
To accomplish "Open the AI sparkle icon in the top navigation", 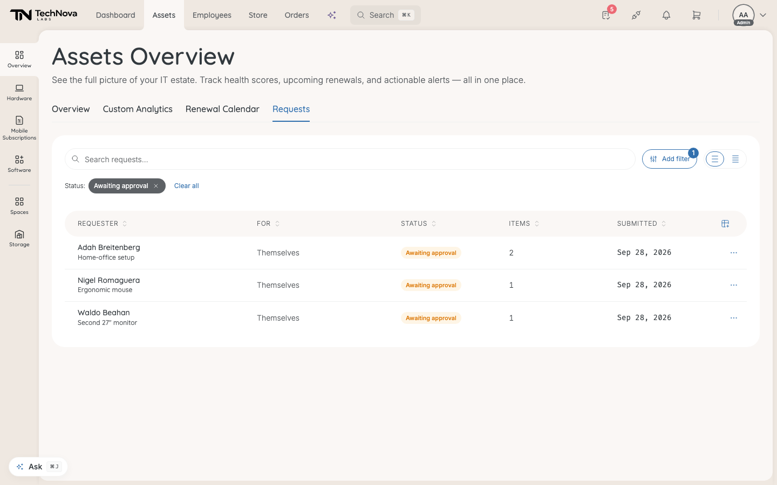I will (332, 15).
